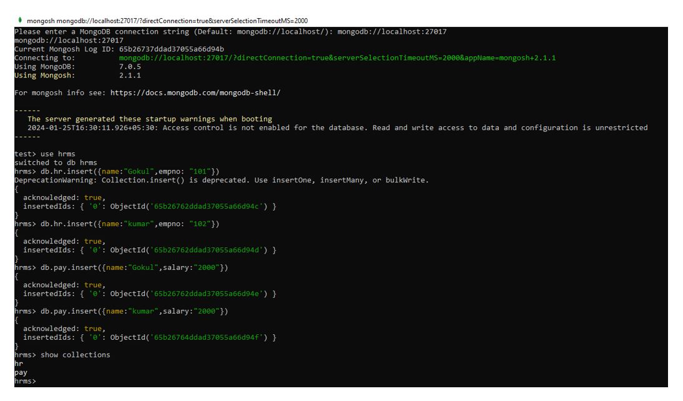This screenshot has height=401, width=683.
Task: Select the 'pay' collection name in output
Action: (21, 372)
